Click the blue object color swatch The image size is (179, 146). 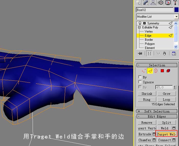click(x=176, y=10)
